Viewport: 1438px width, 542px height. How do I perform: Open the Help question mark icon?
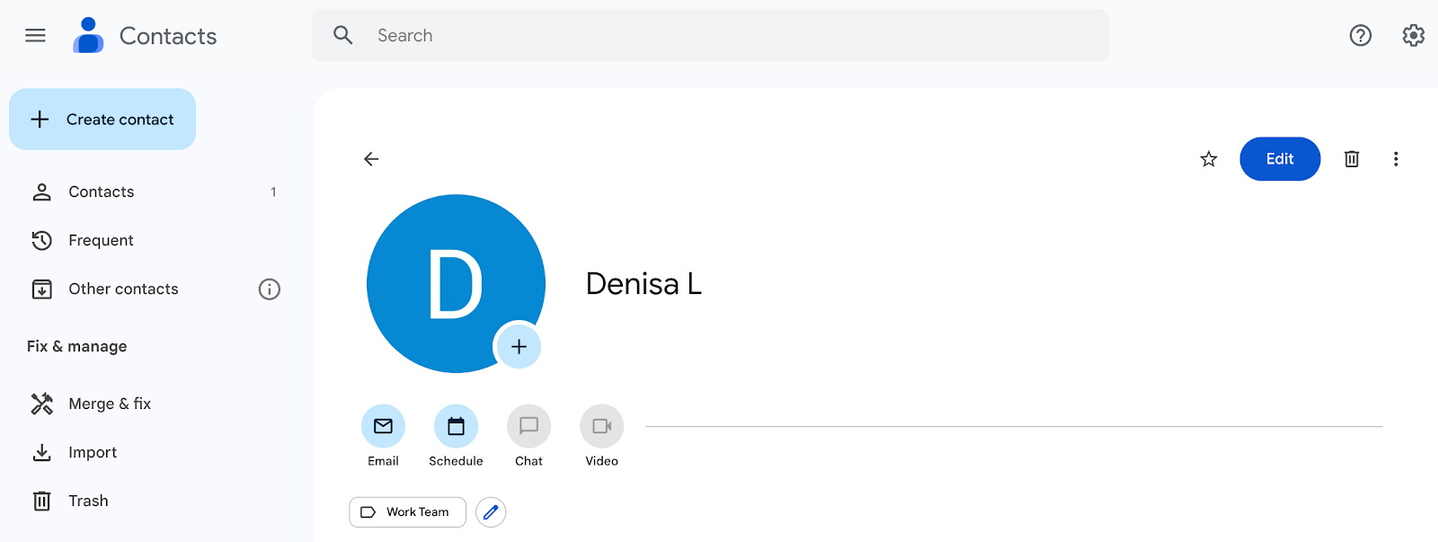(1360, 35)
